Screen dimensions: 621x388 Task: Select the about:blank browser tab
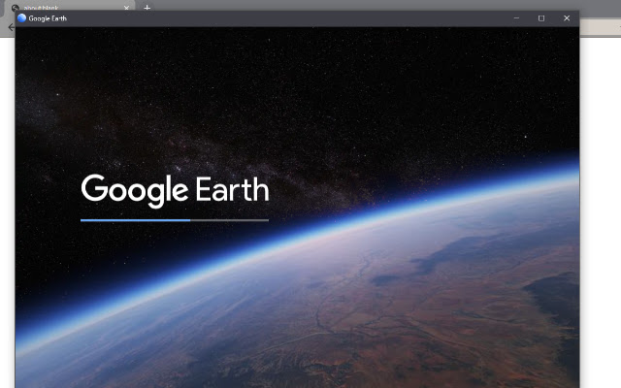pos(69,7)
